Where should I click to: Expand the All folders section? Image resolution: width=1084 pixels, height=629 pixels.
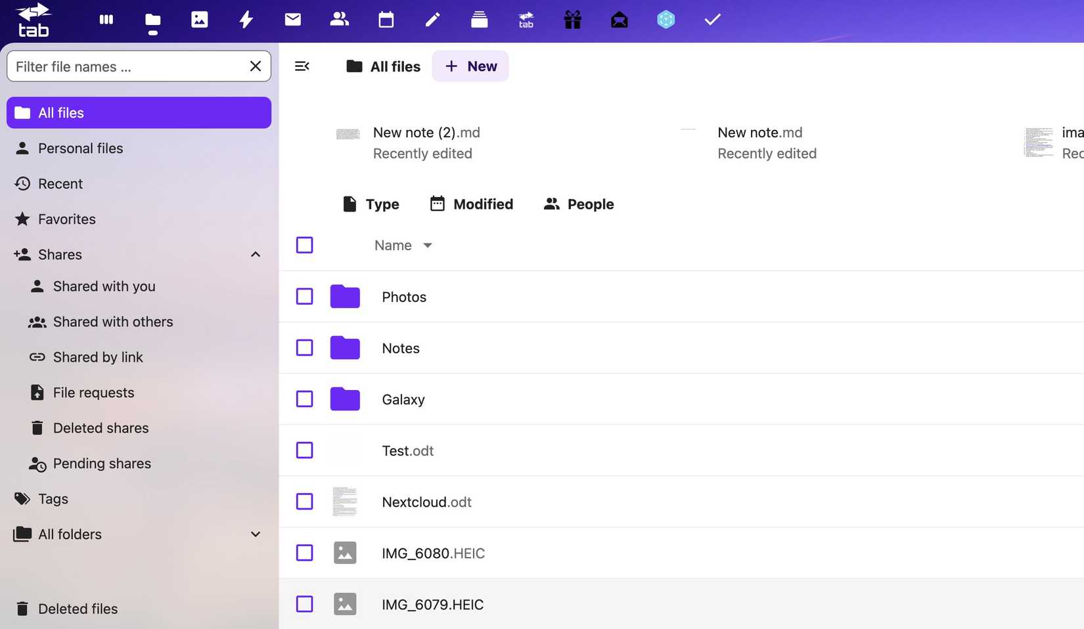[x=255, y=534]
